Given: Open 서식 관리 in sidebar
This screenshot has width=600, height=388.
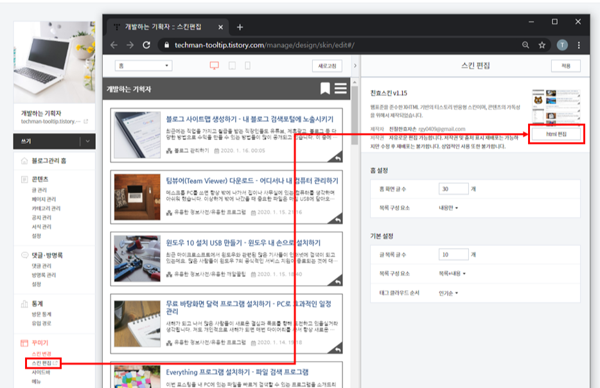Looking at the screenshot, I should [x=41, y=227].
